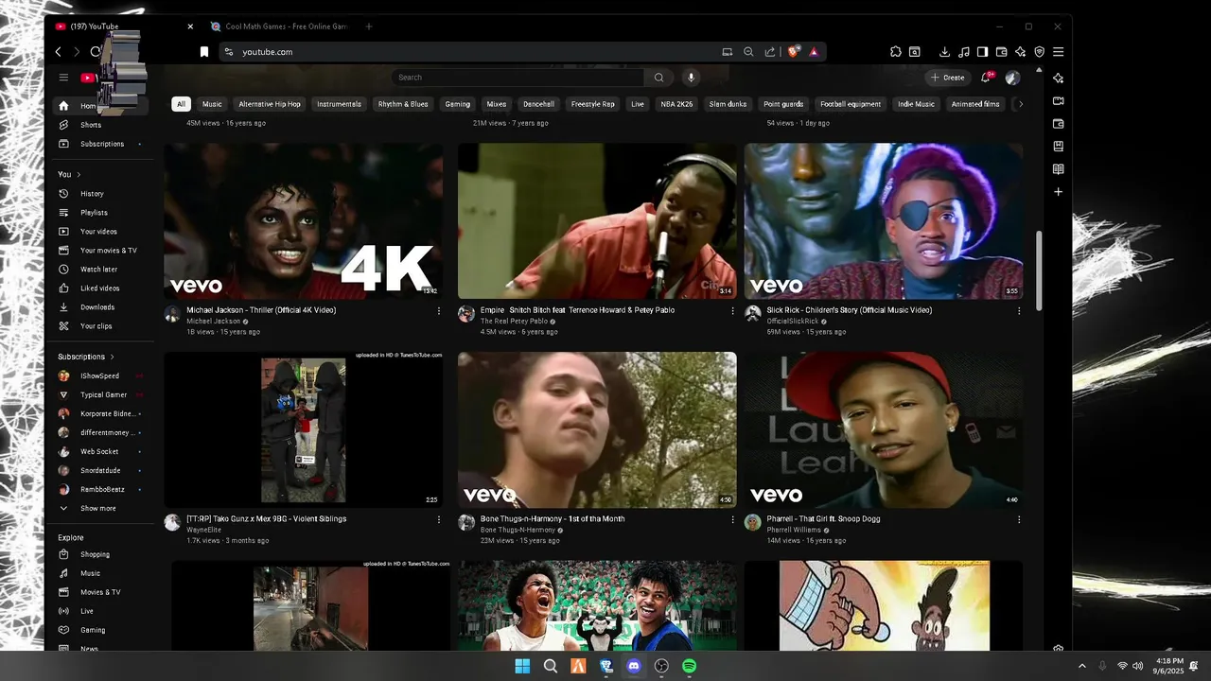Image resolution: width=1211 pixels, height=681 pixels.
Task: Open new browser tab with plus button
Action: tap(369, 26)
